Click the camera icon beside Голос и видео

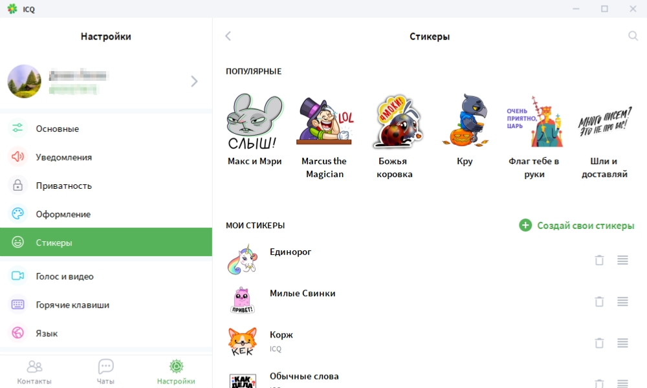[x=17, y=276]
